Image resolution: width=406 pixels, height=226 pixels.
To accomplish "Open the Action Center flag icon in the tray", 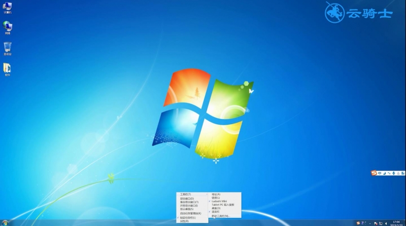I will (376, 223).
